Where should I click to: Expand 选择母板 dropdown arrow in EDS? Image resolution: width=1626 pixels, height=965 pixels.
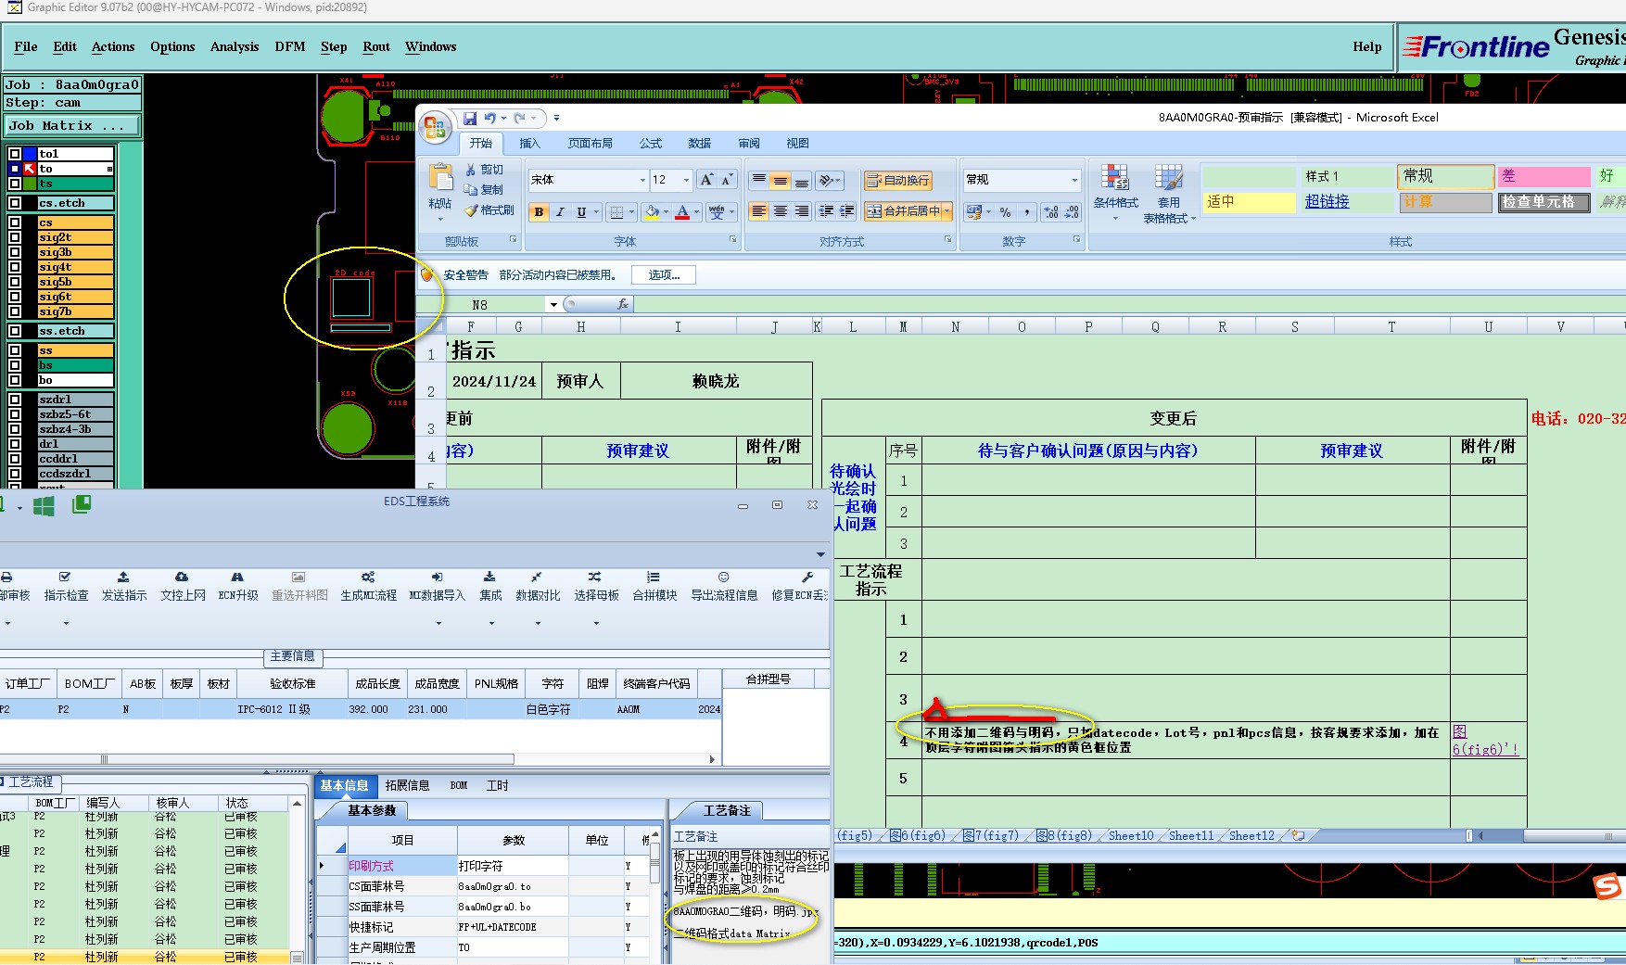(596, 623)
